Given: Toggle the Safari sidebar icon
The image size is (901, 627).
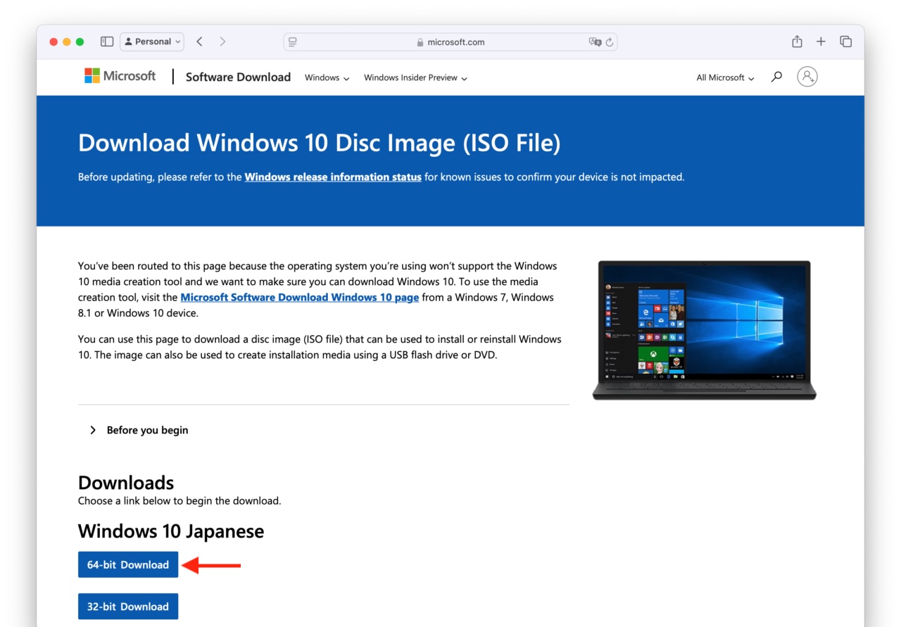Looking at the screenshot, I should pyautogui.click(x=107, y=42).
